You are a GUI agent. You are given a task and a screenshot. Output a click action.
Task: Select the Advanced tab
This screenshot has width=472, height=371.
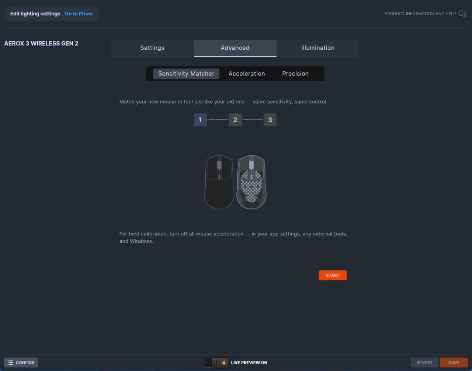point(235,48)
